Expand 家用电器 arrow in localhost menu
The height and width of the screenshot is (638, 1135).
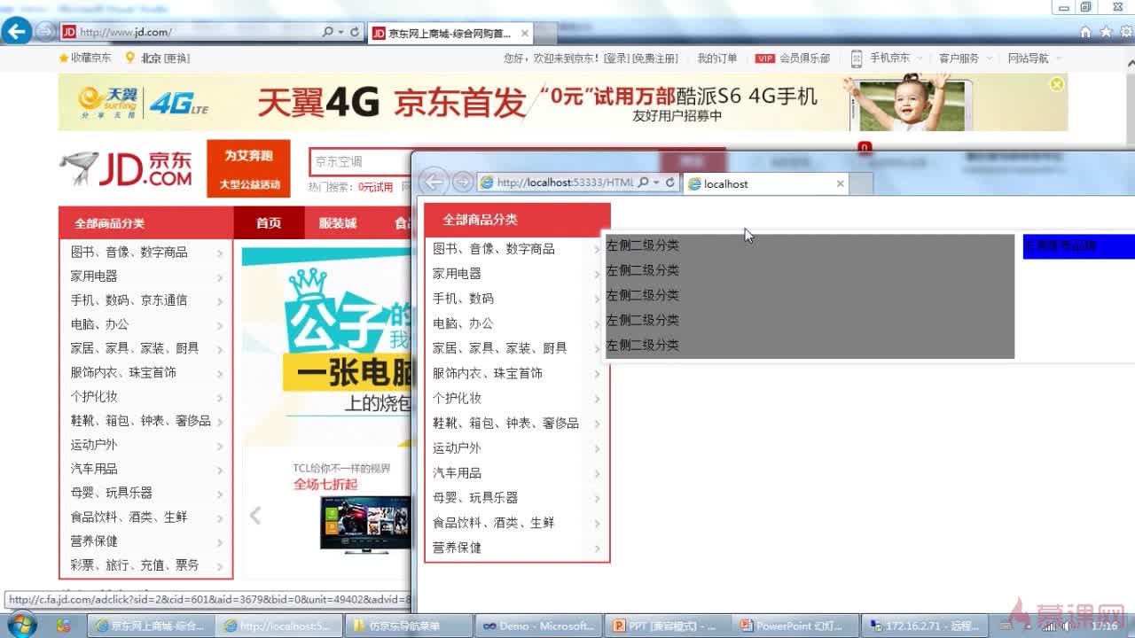click(597, 275)
